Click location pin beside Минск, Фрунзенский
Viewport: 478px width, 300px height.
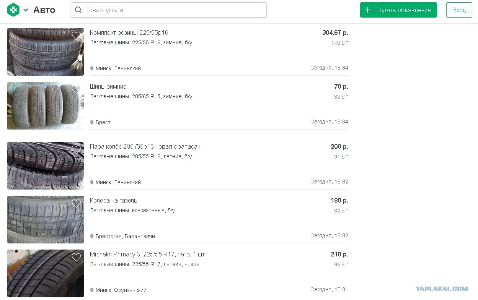tap(92, 290)
